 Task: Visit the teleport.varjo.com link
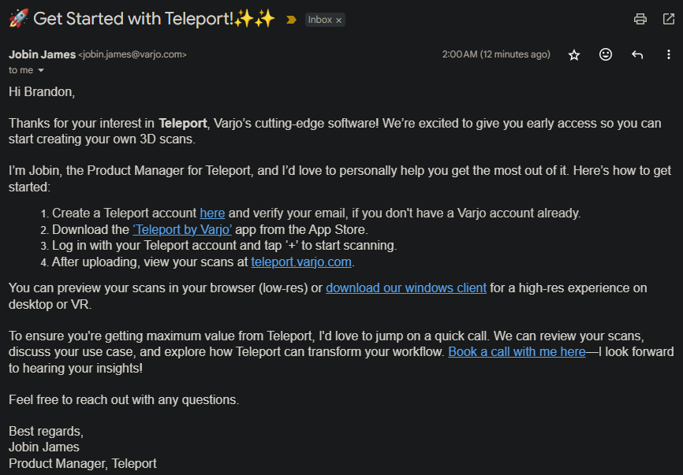click(301, 262)
